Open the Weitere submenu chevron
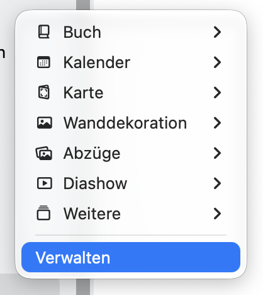This screenshot has width=263, height=295. (217, 214)
